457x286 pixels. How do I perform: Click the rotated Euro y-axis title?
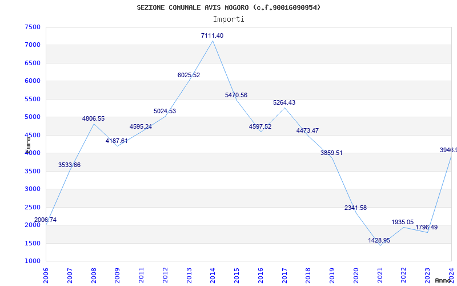click(x=28, y=144)
